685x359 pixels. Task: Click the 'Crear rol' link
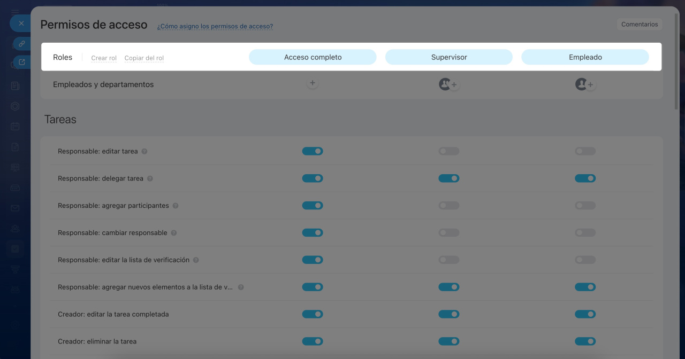(104, 58)
